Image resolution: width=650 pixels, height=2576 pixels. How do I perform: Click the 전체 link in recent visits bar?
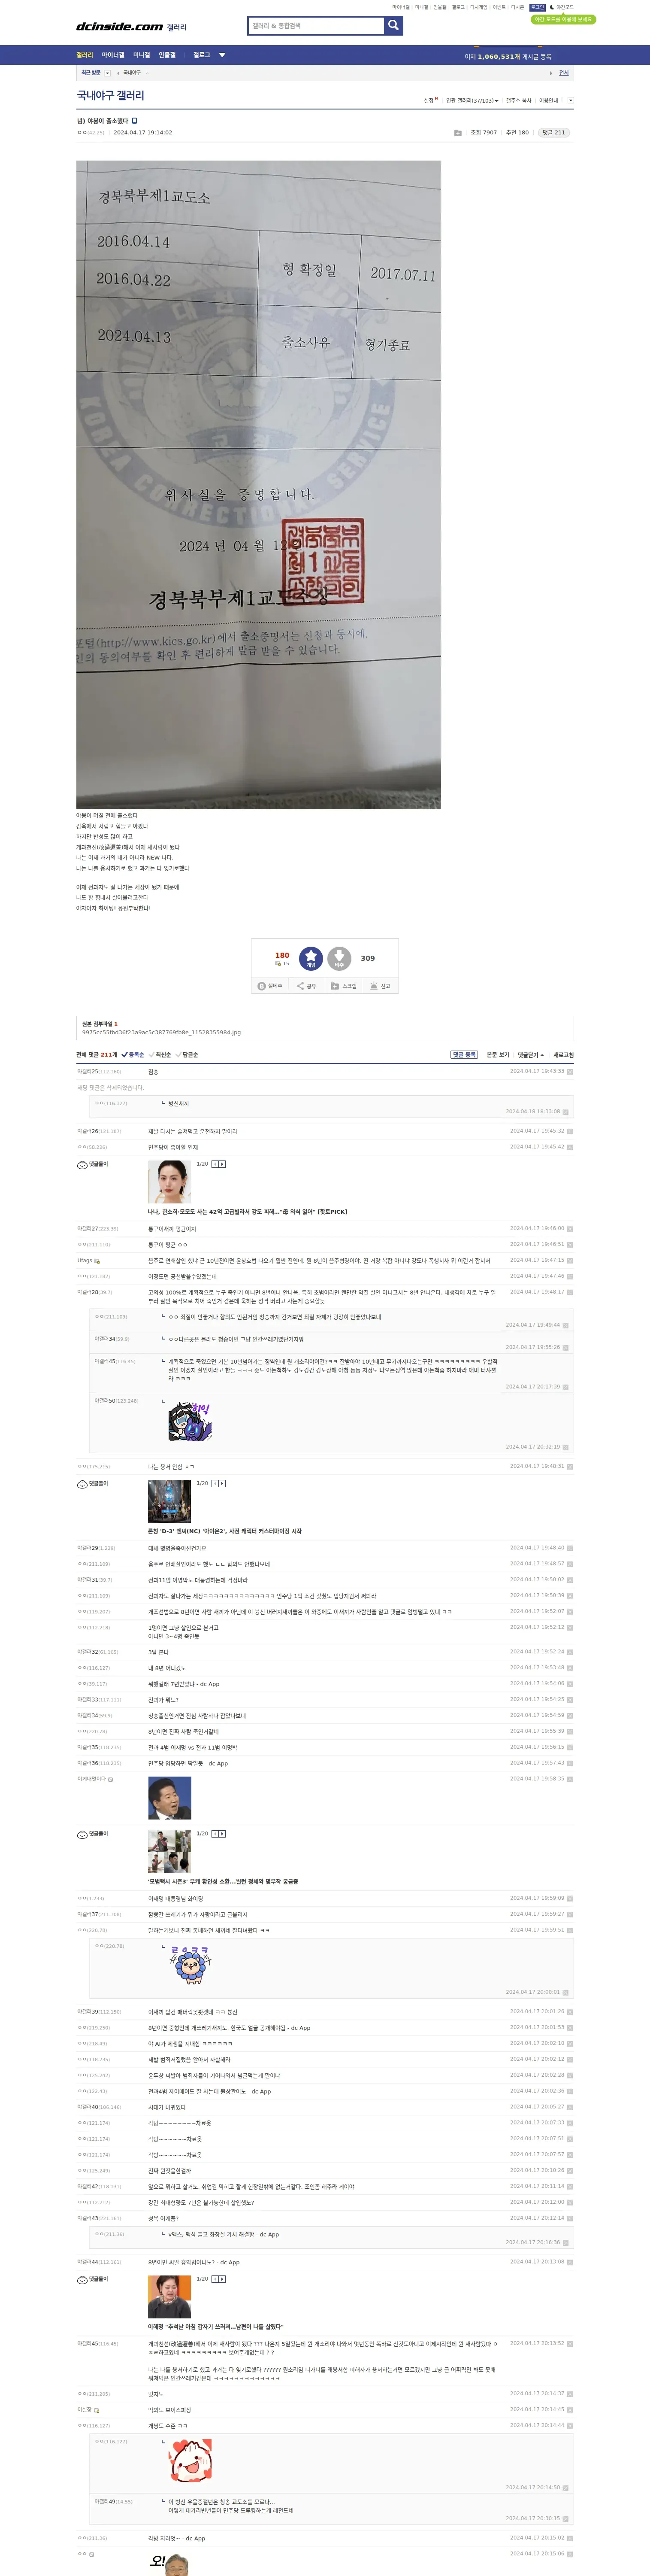click(564, 73)
